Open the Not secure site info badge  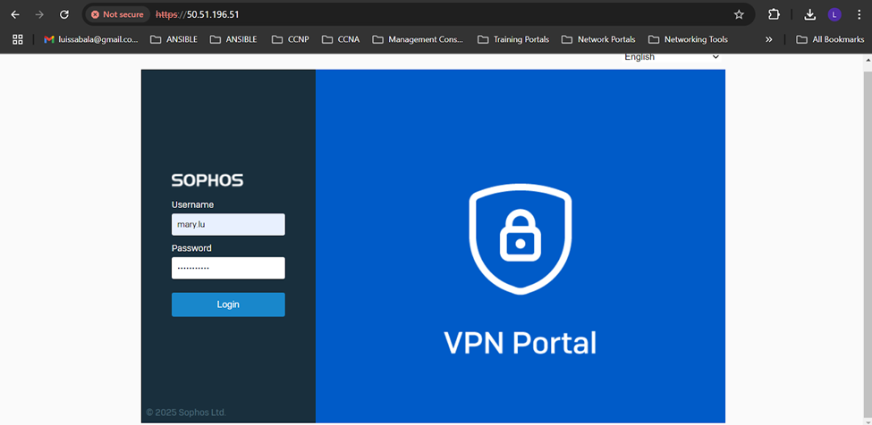[x=117, y=14]
